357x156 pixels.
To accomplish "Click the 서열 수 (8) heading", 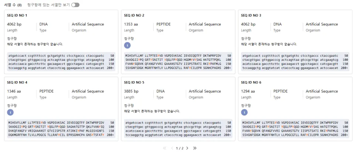I will (13, 5).
